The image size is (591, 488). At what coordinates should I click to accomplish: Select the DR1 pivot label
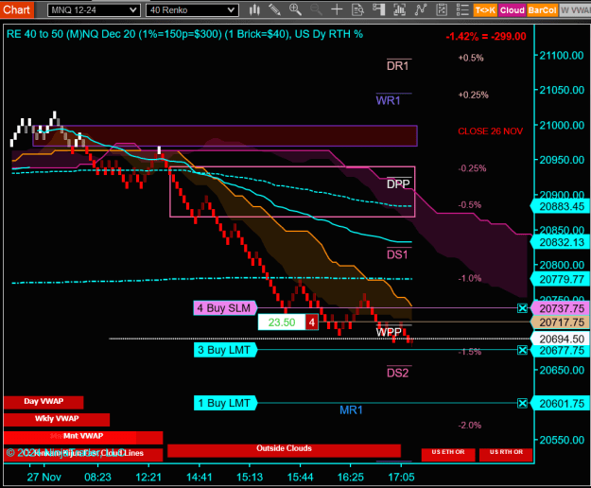click(x=398, y=66)
